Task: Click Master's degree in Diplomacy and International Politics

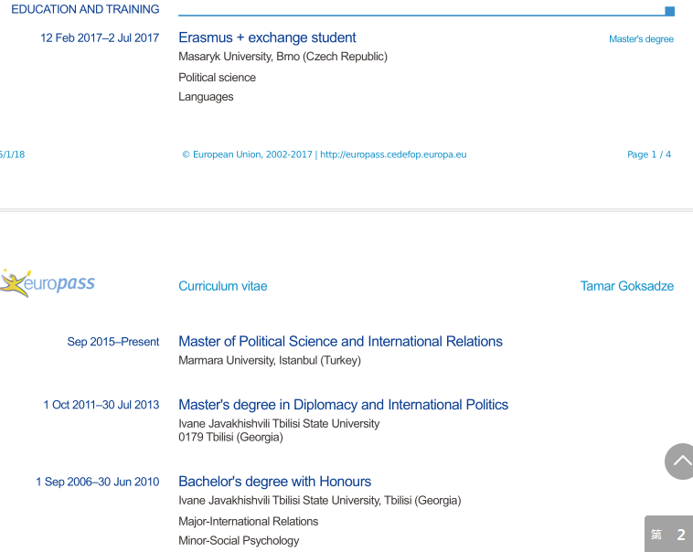Action: [x=343, y=404]
